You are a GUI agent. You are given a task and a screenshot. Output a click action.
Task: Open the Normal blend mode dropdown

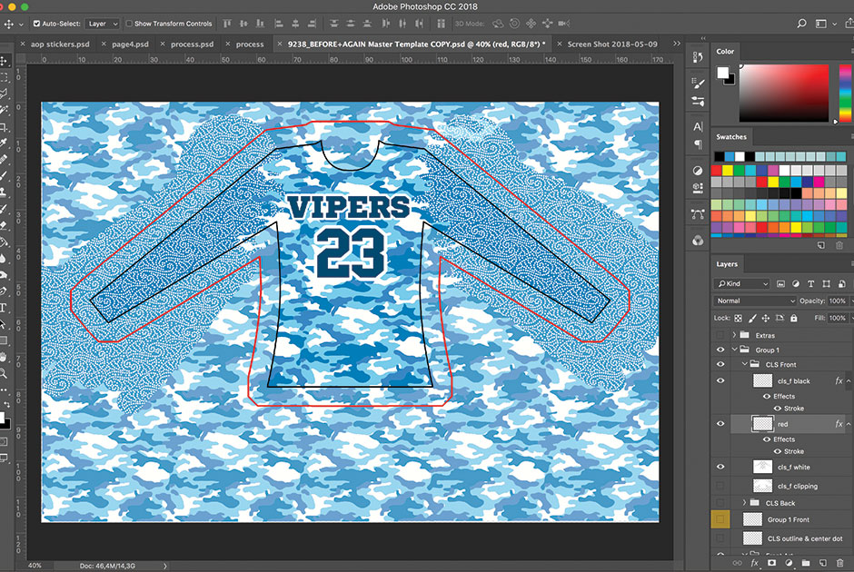[754, 301]
